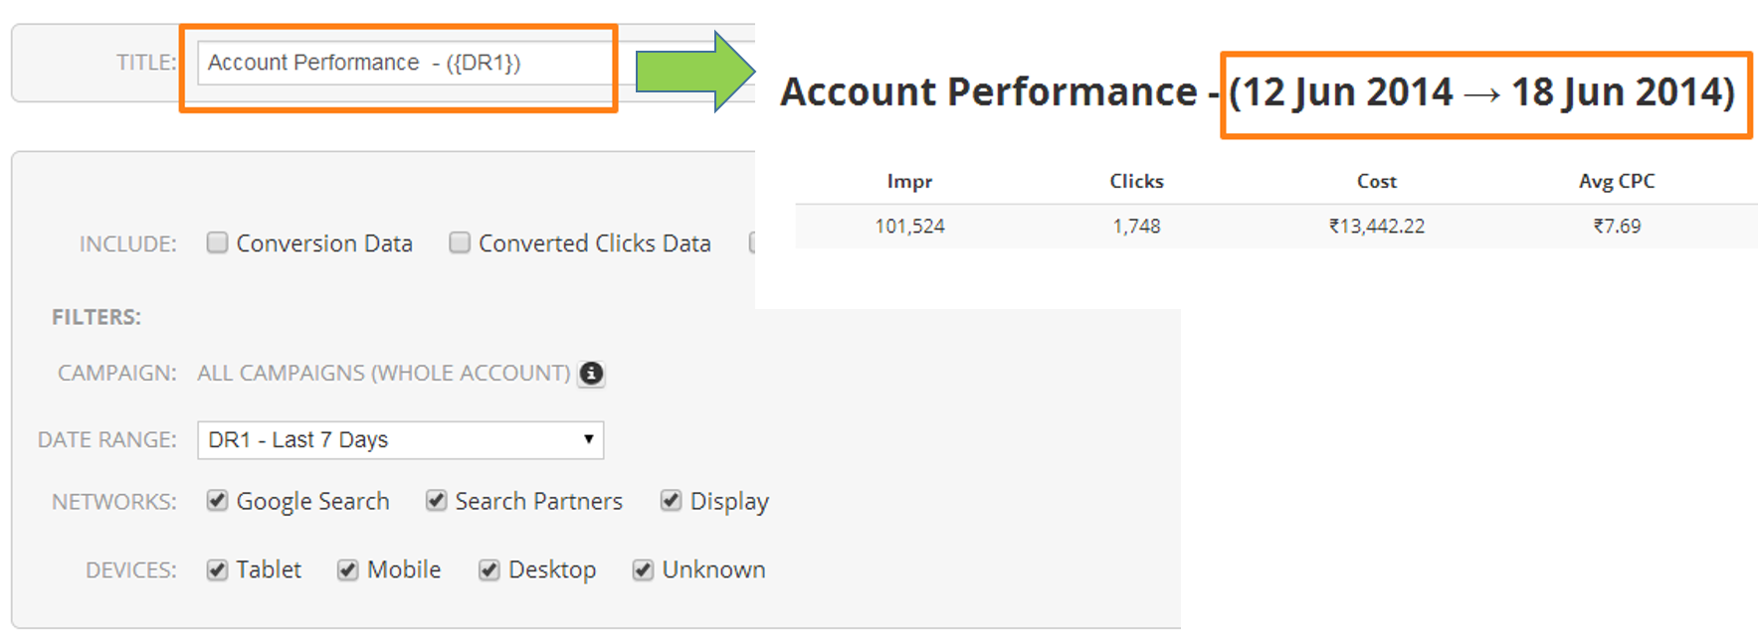Screen dimensions: 1758x643
Task: Click the Cost column header
Action: click(1376, 182)
